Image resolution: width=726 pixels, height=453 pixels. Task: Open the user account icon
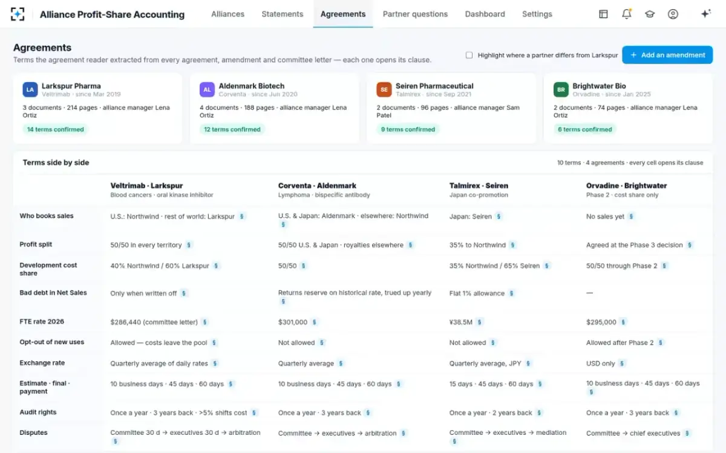pos(673,14)
